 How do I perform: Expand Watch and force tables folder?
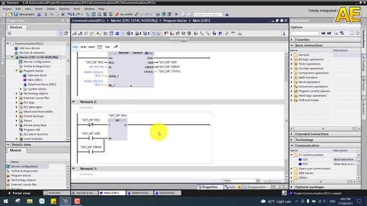[17, 112]
